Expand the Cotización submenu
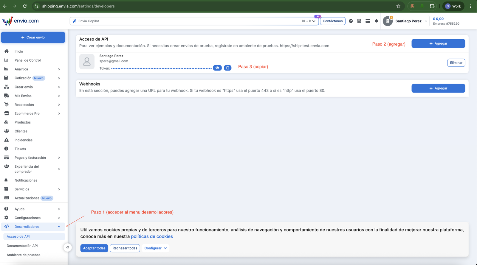477x265 pixels. coord(59,78)
